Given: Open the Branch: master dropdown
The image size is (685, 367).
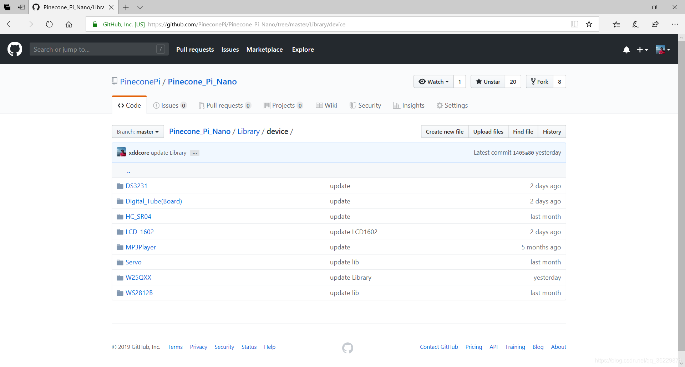Looking at the screenshot, I should coord(138,131).
